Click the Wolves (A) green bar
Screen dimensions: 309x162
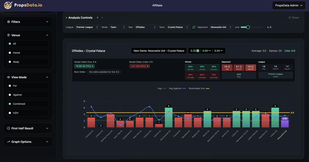(207, 119)
